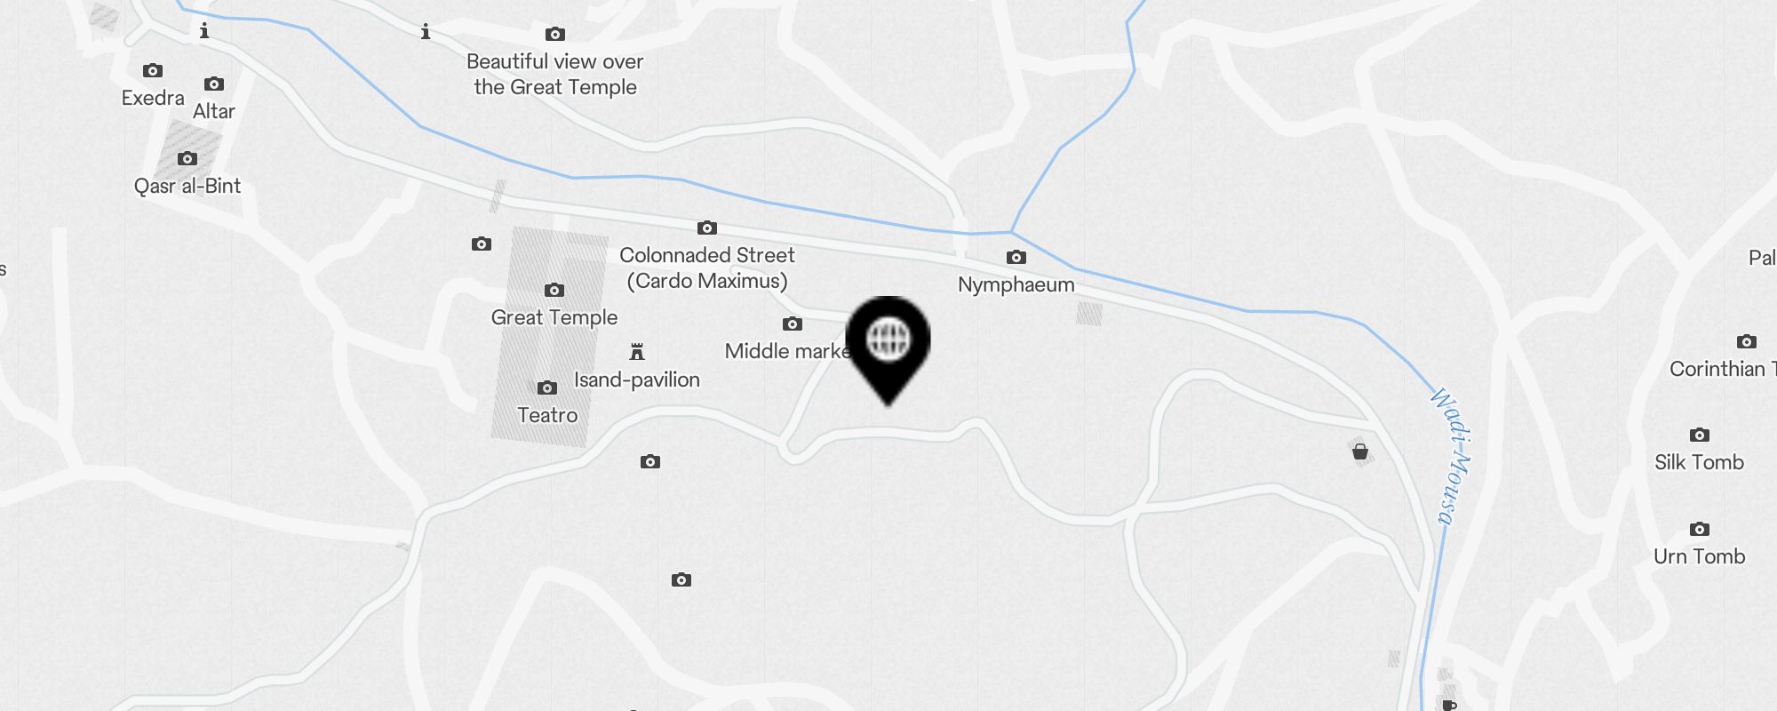Viewport: 1777px width, 711px height.
Task: Select the Middle market camera icon
Action: pos(793,324)
